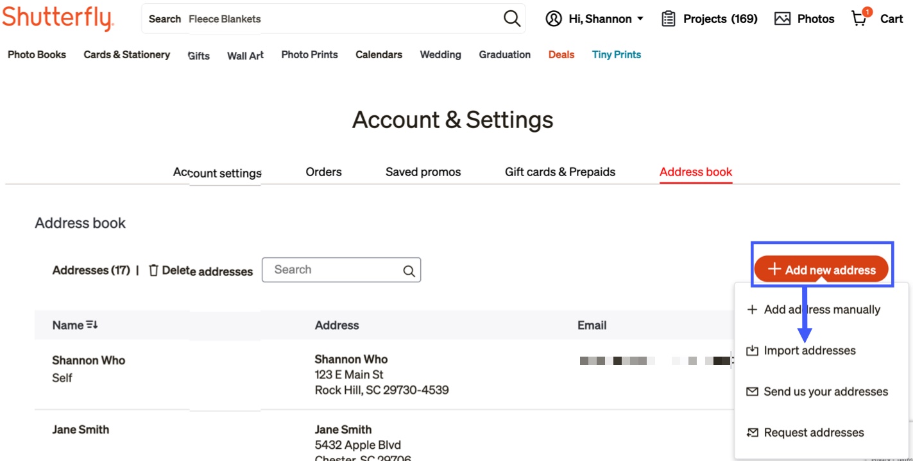This screenshot has width=913, height=461.
Task: Click the Addresses (17) count label
Action: tap(91, 270)
